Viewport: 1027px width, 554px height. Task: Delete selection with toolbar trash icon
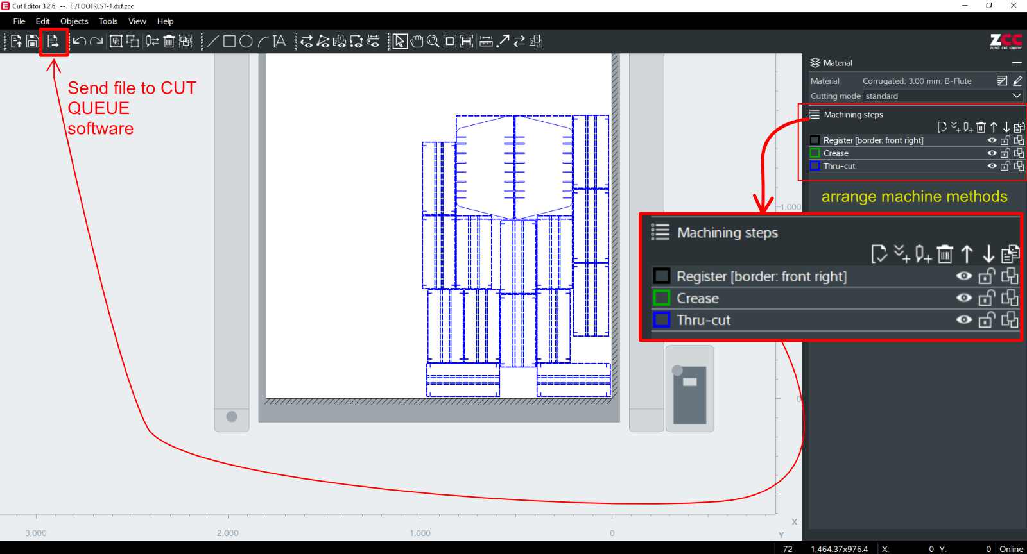pos(169,42)
